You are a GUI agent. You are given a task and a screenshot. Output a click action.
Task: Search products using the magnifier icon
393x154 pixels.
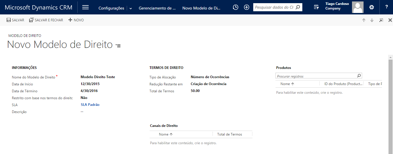click(x=359, y=76)
